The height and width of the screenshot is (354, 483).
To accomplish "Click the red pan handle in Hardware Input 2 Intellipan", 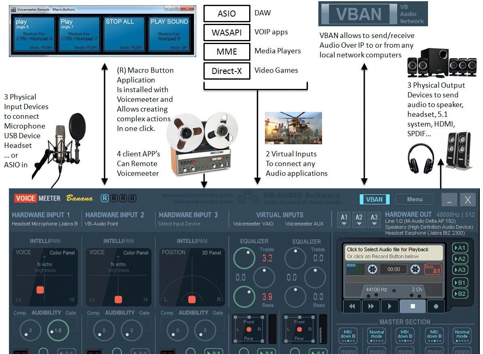I will tap(118, 299).
